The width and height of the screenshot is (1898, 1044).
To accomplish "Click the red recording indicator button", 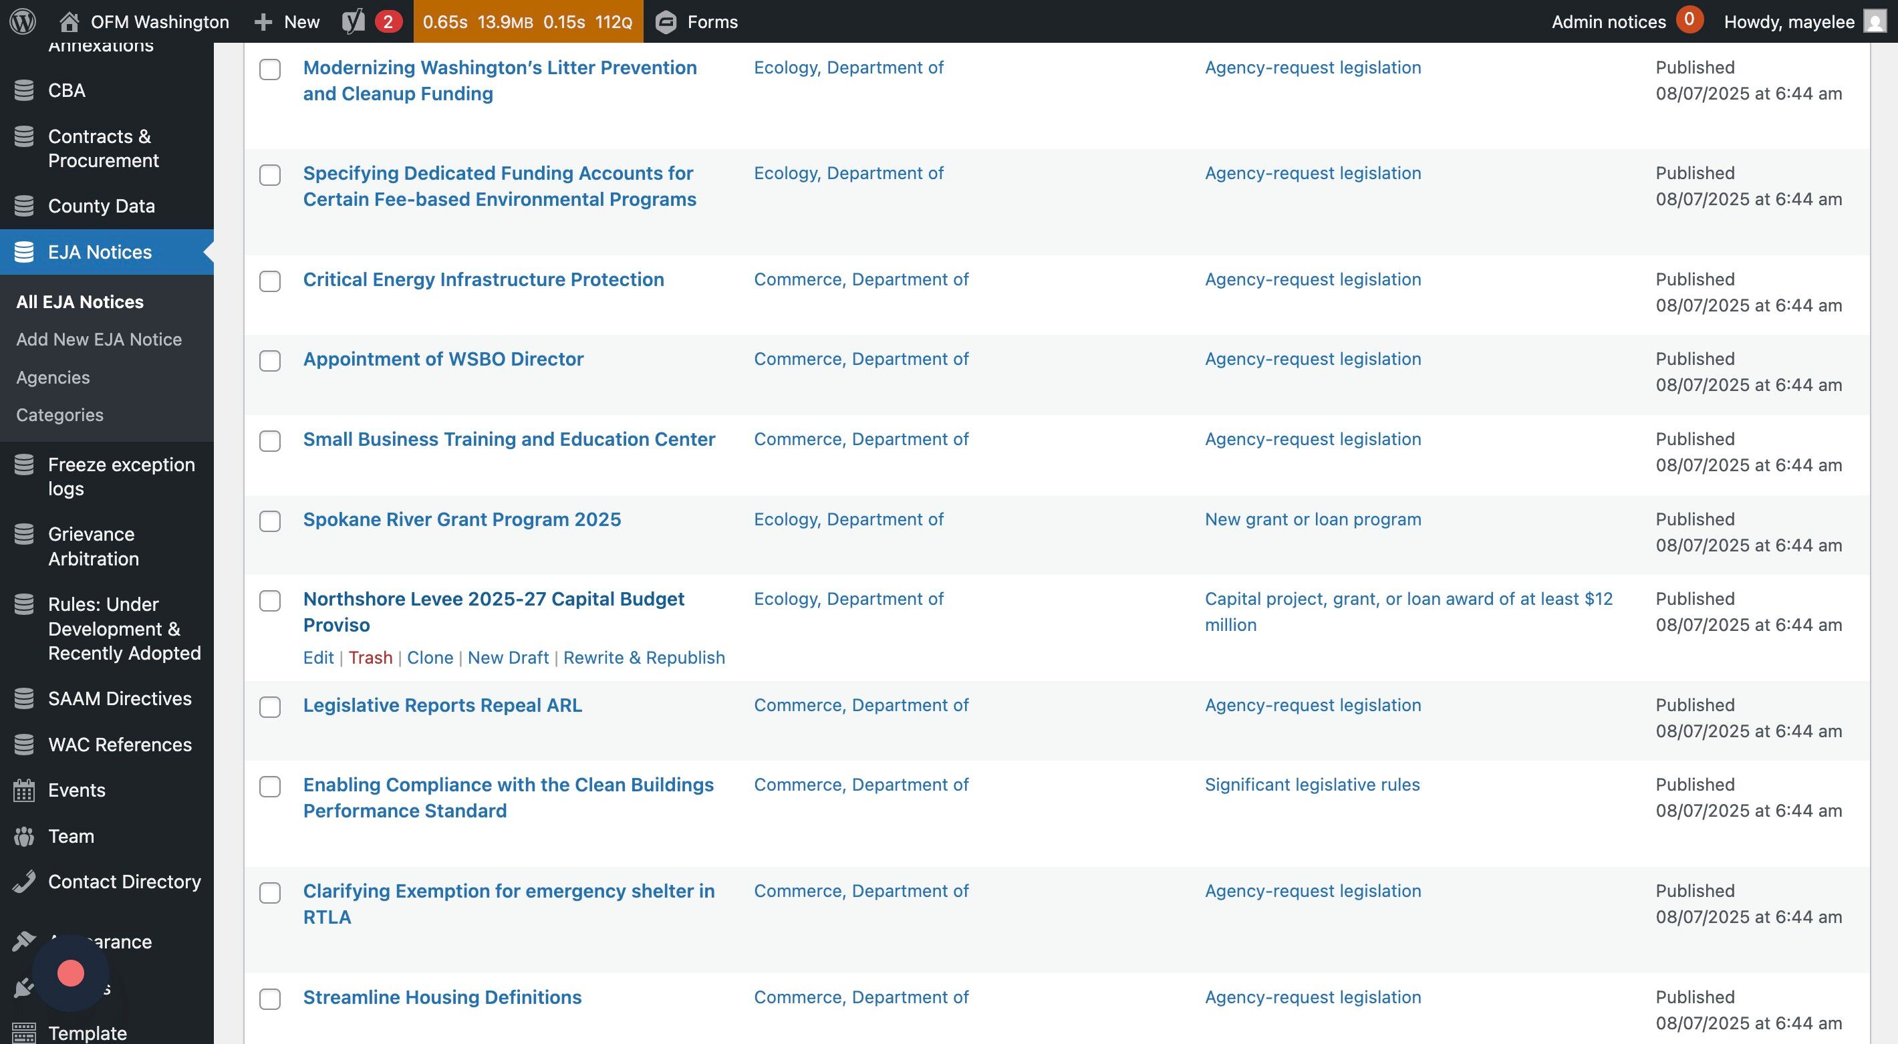I will point(71,973).
